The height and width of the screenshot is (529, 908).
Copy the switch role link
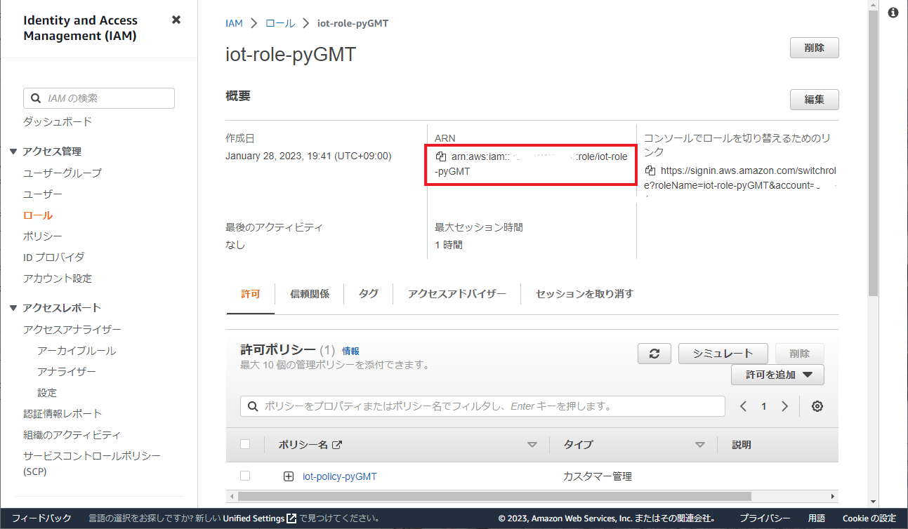650,170
